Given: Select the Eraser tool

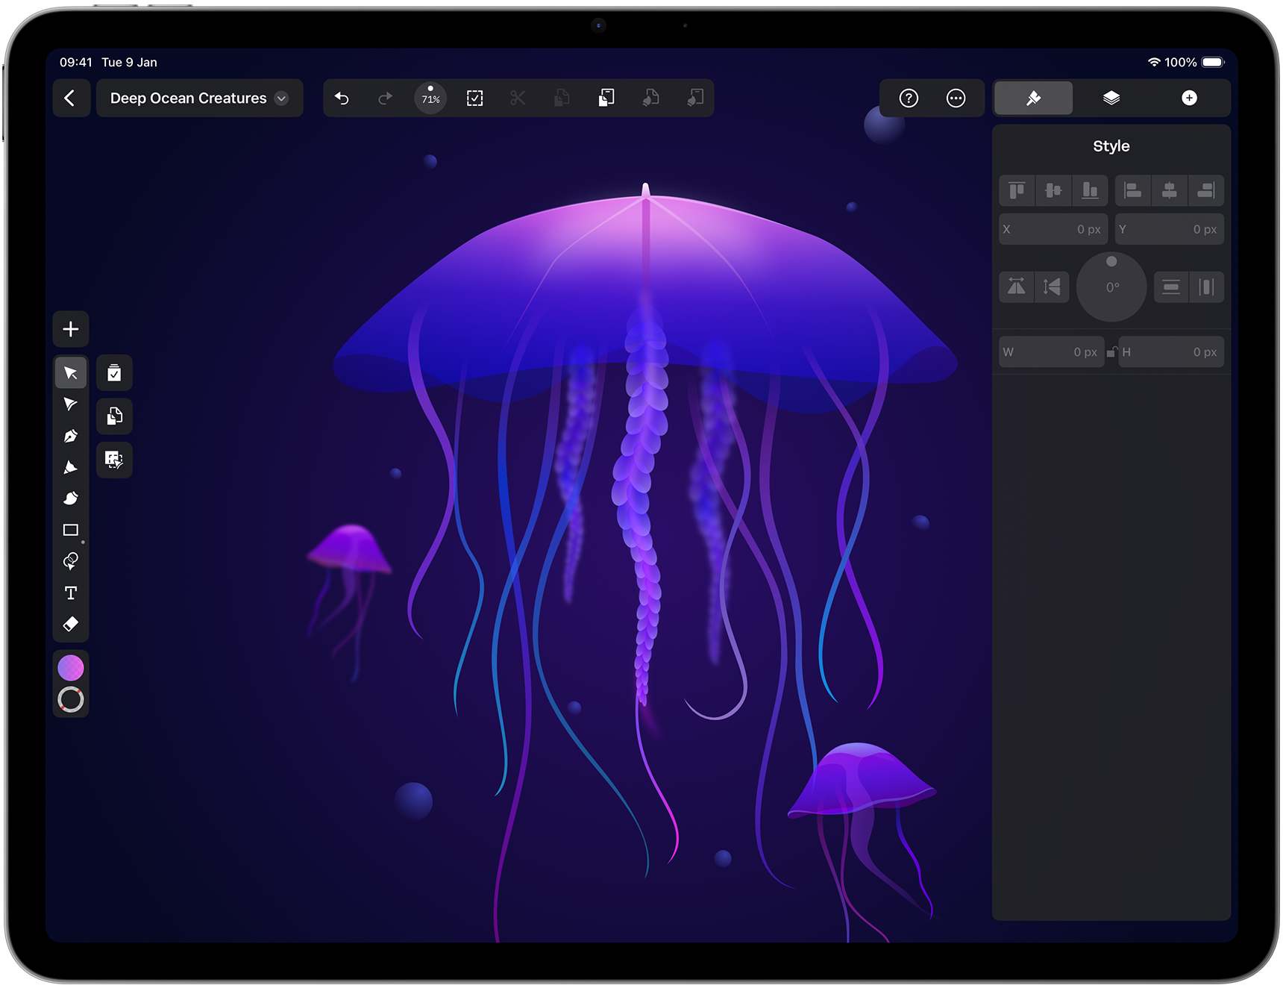Looking at the screenshot, I should point(71,624).
